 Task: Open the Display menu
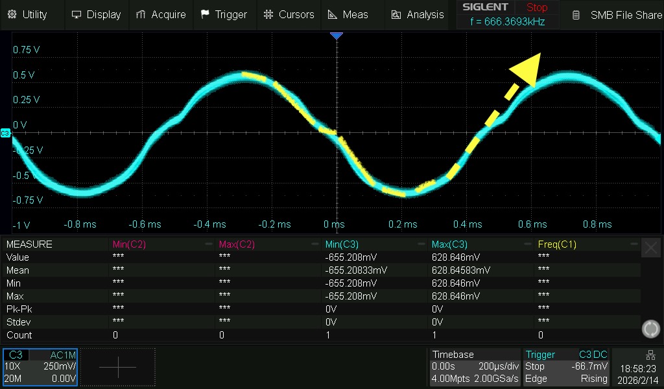pos(96,14)
